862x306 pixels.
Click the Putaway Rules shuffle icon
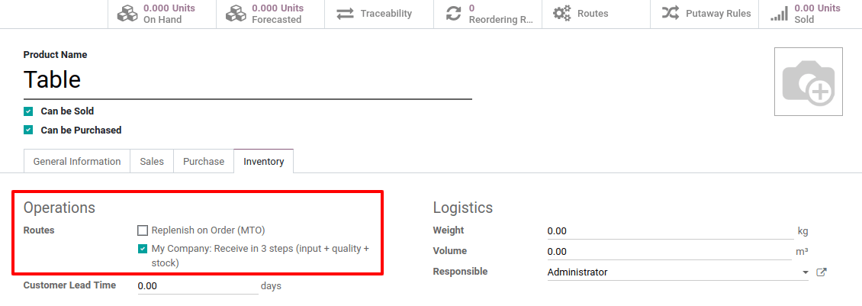pos(671,14)
